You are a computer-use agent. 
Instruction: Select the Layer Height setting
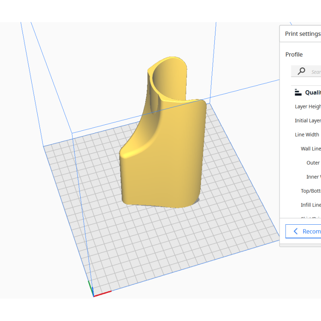(308, 106)
